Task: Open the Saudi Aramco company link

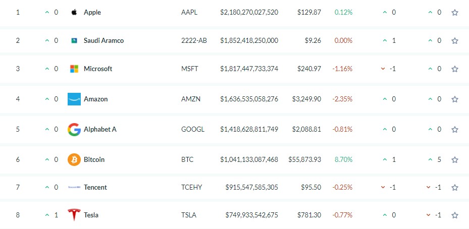Action: point(103,40)
